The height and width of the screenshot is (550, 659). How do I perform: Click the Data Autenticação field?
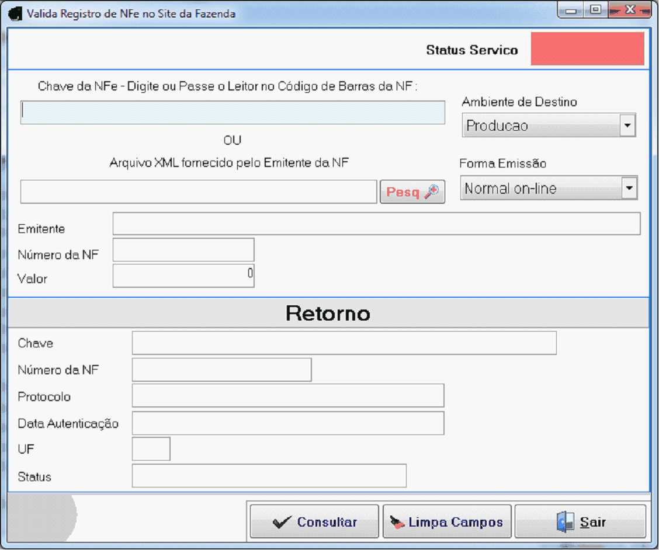pos(287,423)
